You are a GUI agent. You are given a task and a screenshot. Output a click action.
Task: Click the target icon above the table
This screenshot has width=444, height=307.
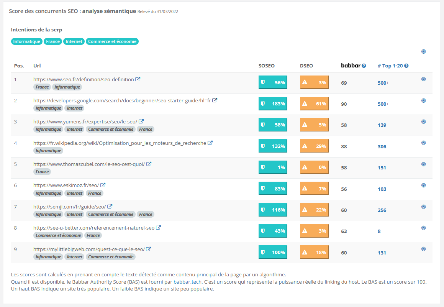pos(423,51)
